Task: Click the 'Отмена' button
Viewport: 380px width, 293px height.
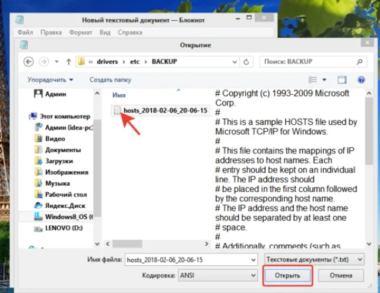Action: (341, 275)
